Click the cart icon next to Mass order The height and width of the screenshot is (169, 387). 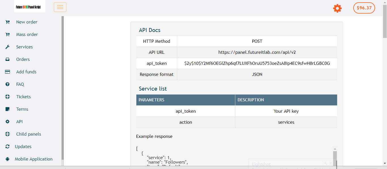[8, 35]
